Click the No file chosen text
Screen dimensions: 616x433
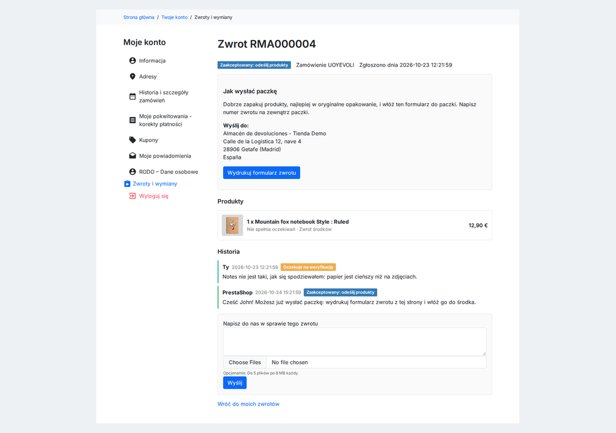point(290,362)
